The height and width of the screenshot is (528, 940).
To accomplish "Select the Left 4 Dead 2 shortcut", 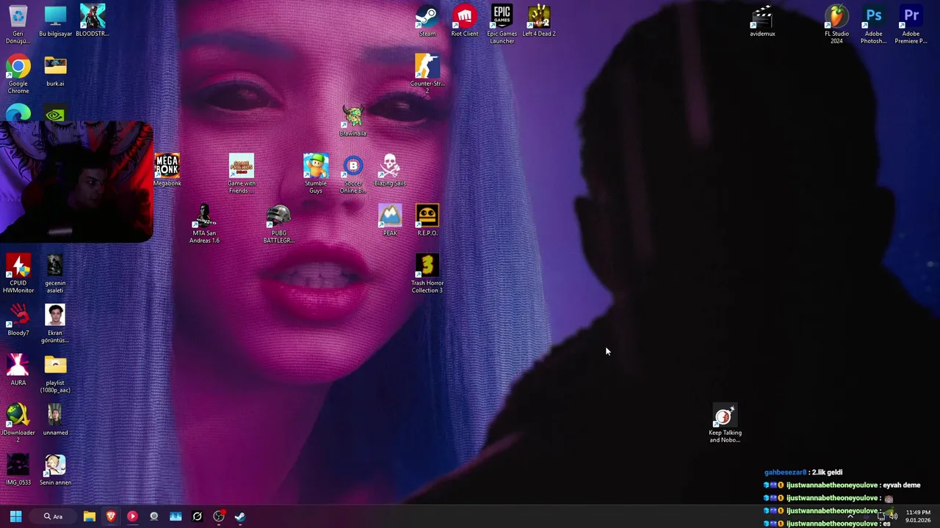I will pyautogui.click(x=538, y=21).
